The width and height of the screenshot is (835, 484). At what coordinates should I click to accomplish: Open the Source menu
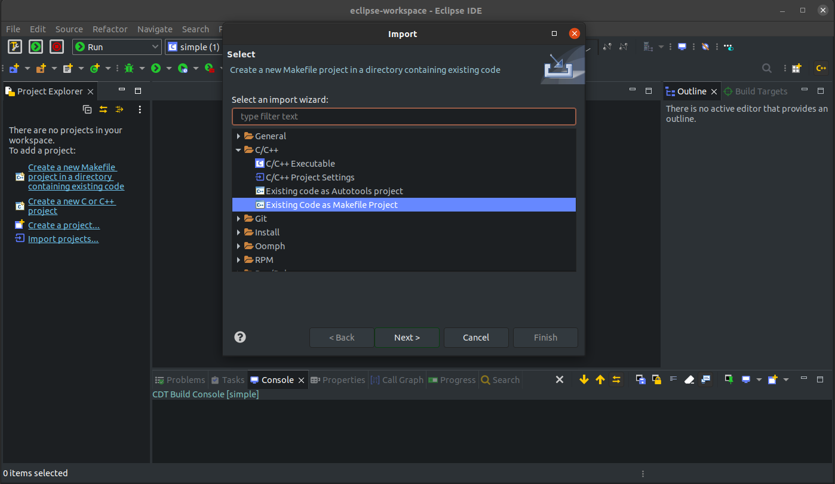coord(69,29)
